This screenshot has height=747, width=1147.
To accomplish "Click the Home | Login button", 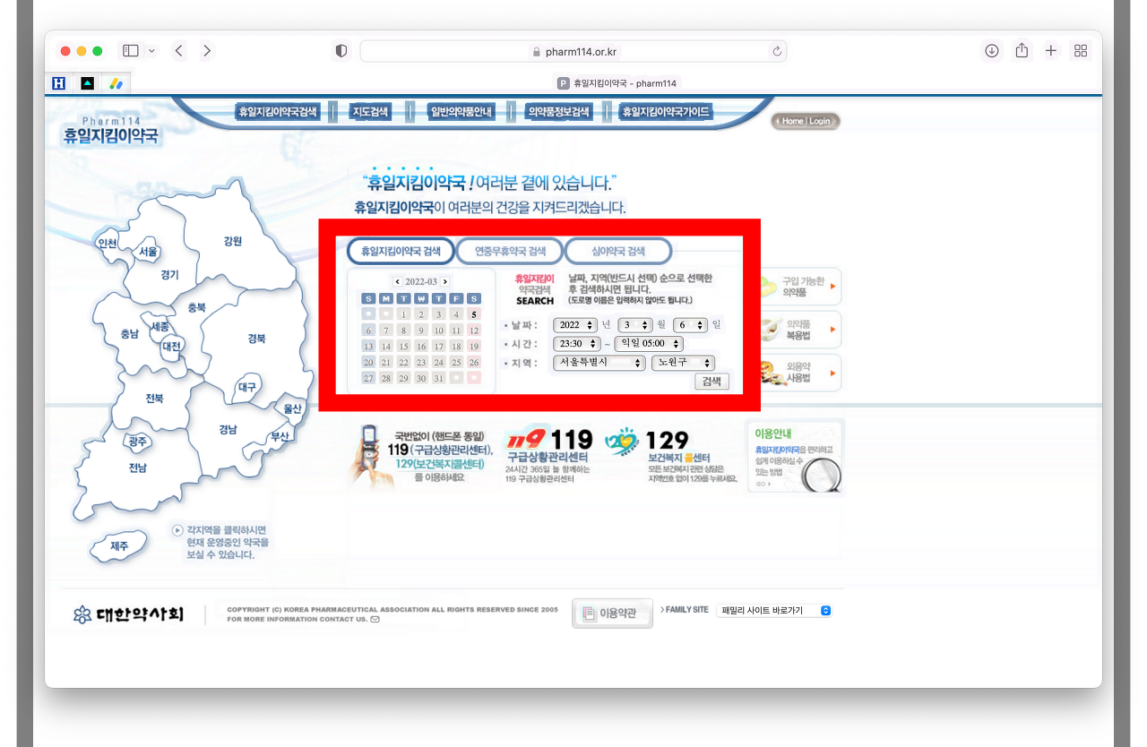I will [805, 121].
